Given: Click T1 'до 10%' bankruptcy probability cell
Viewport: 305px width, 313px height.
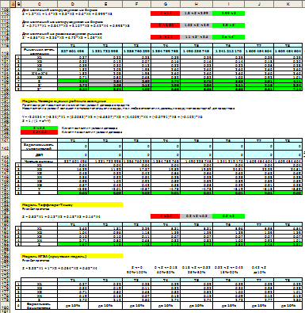Looking at the screenshot, I should [73, 305].
